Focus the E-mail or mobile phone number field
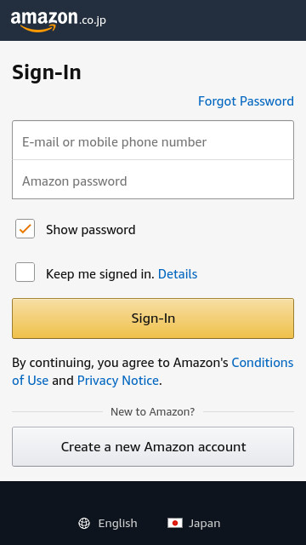Image resolution: width=306 pixels, height=545 pixels. [x=153, y=141]
